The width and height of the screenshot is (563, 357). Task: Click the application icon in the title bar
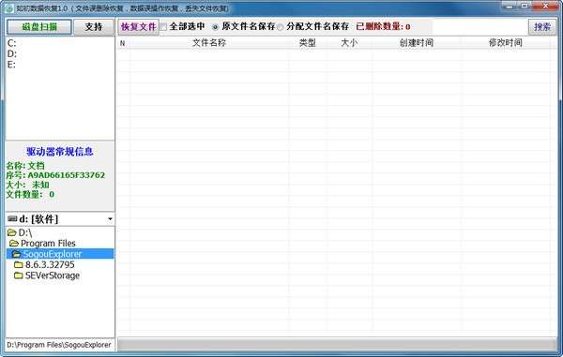(x=9, y=7)
